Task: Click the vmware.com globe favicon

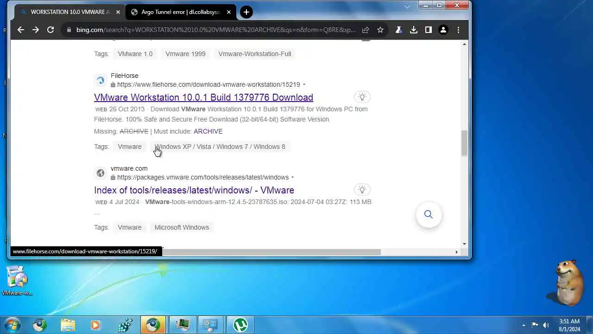Action: [101, 173]
